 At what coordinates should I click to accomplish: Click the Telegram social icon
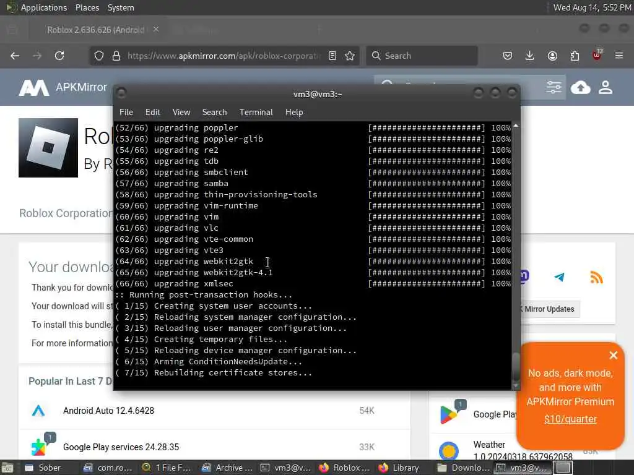click(560, 277)
